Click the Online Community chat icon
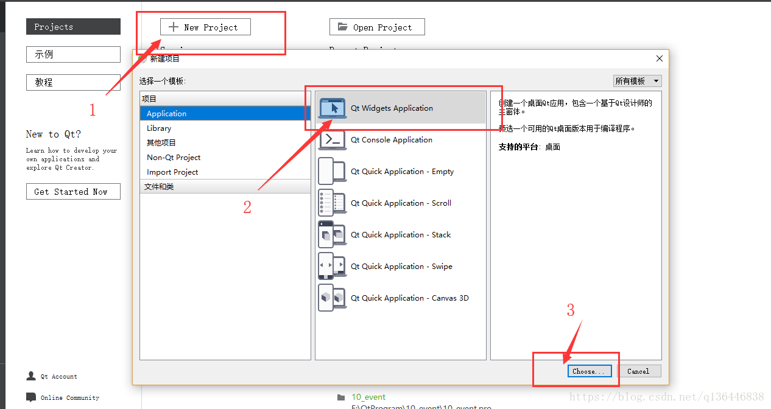The height and width of the screenshot is (409, 771). [x=31, y=397]
